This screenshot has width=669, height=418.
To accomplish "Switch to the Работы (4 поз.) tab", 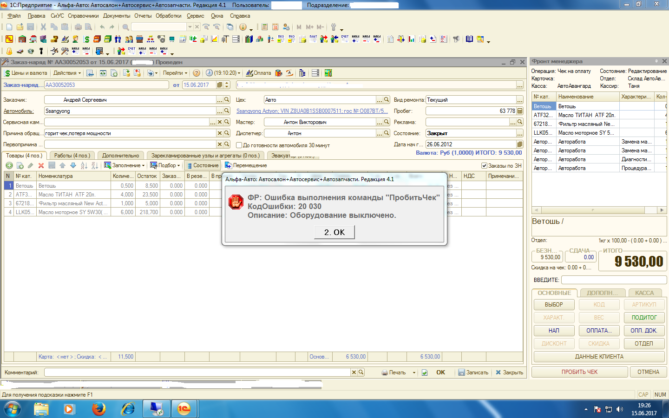I will click(x=72, y=156).
